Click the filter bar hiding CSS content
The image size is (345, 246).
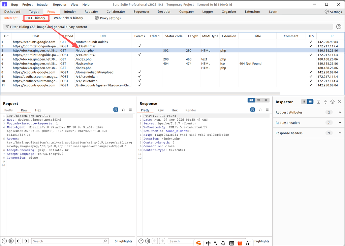(x=168, y=27)
